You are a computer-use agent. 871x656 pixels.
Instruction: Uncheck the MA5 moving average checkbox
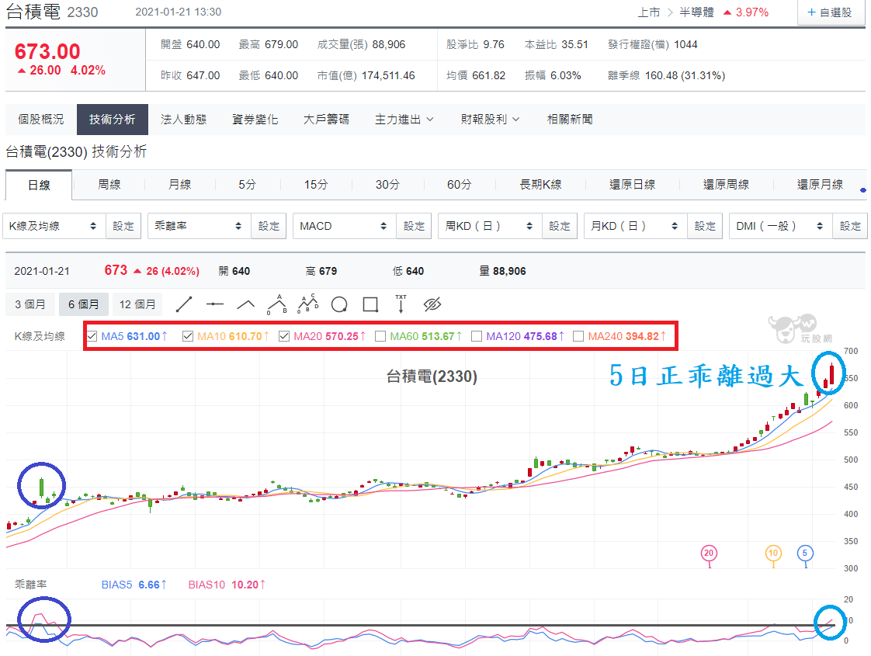coord(92,336)
